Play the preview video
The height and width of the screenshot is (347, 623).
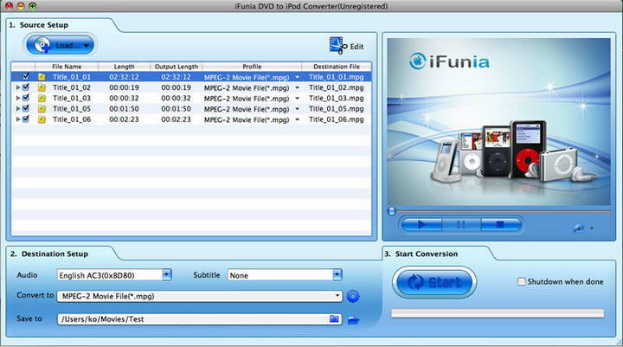coord(421,225)
